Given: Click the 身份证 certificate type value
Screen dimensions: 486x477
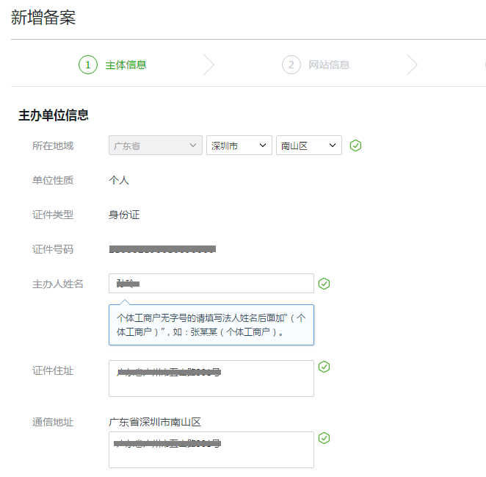Looking at the screenshot, I should pos(124,215).
